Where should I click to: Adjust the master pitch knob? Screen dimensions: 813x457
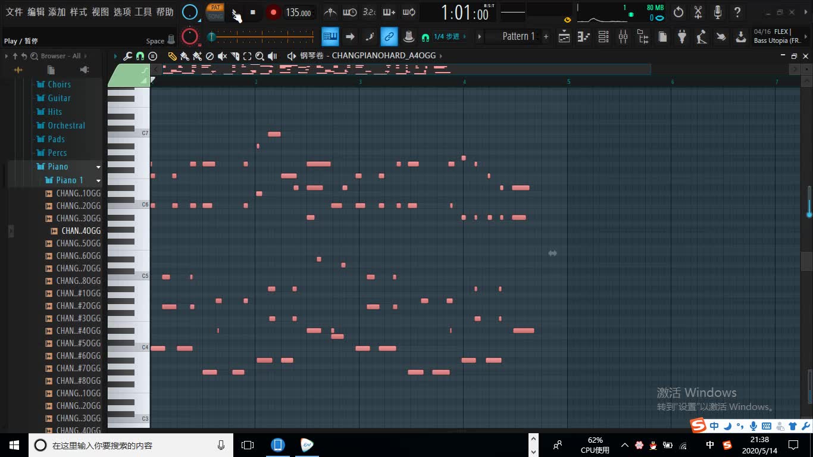click(x=190, y=37)
